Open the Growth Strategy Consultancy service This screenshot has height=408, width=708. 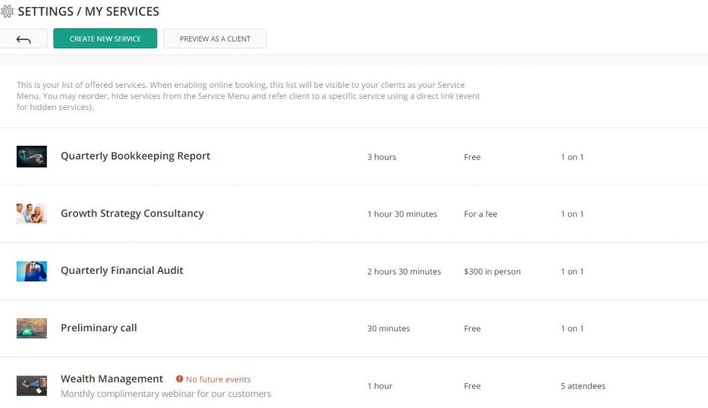point(132,213)
